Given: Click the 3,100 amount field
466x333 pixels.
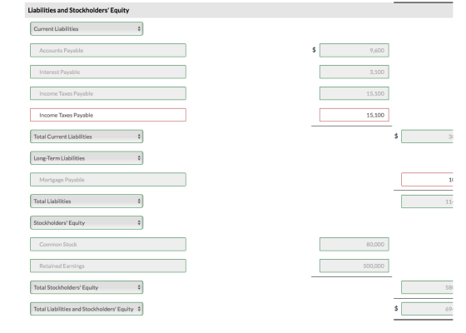Looking at the screenshot, I should (354, 72).
